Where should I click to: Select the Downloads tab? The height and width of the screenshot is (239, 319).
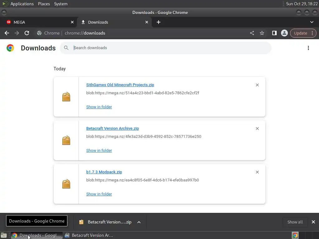click(x=114, y=22)
